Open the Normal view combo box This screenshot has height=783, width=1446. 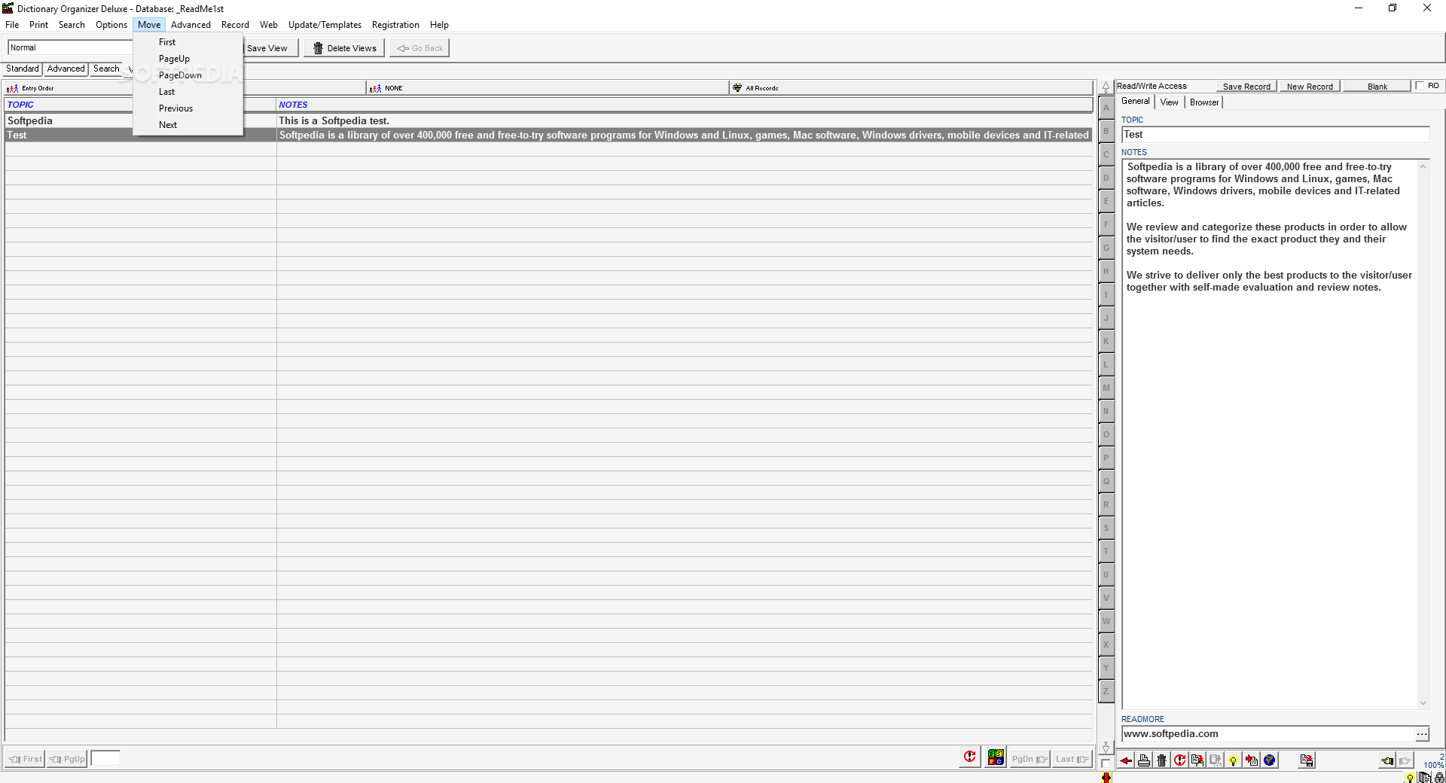point(71,47)
